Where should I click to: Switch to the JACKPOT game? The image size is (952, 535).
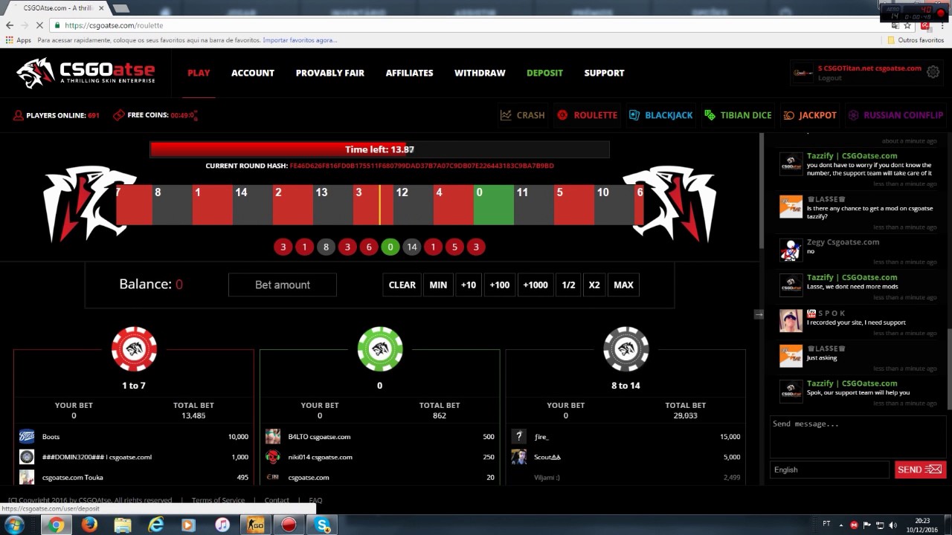[x=810, y=115]
